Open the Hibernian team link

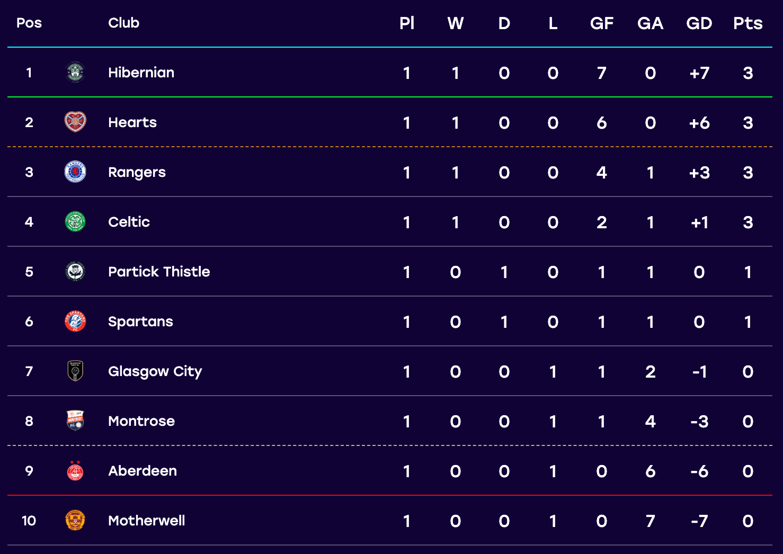click(141, 73)
